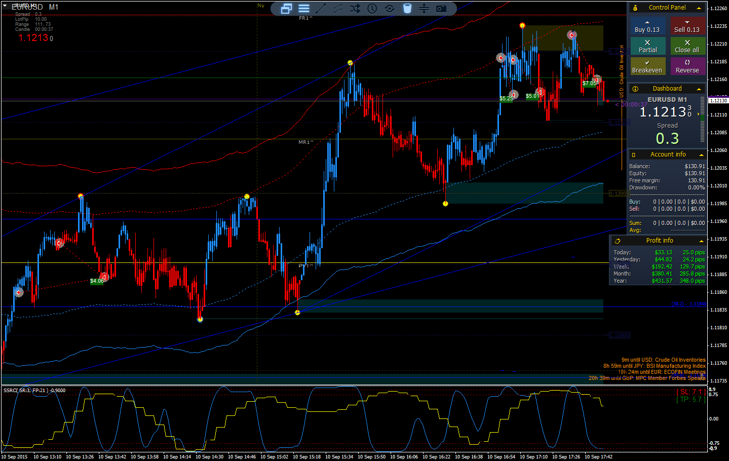The image size is (729, 461).
Task: Click the shuffle arrows icon in the toolbar
Action: (x=355, y=9)
